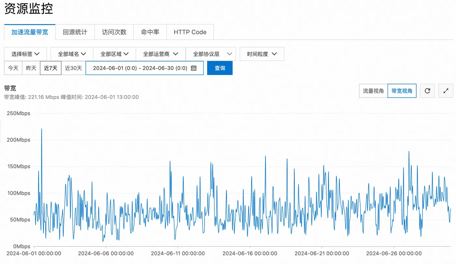Open the calendar icon in date range
This screenshot has width=456, height=264.
coord(193,68)
